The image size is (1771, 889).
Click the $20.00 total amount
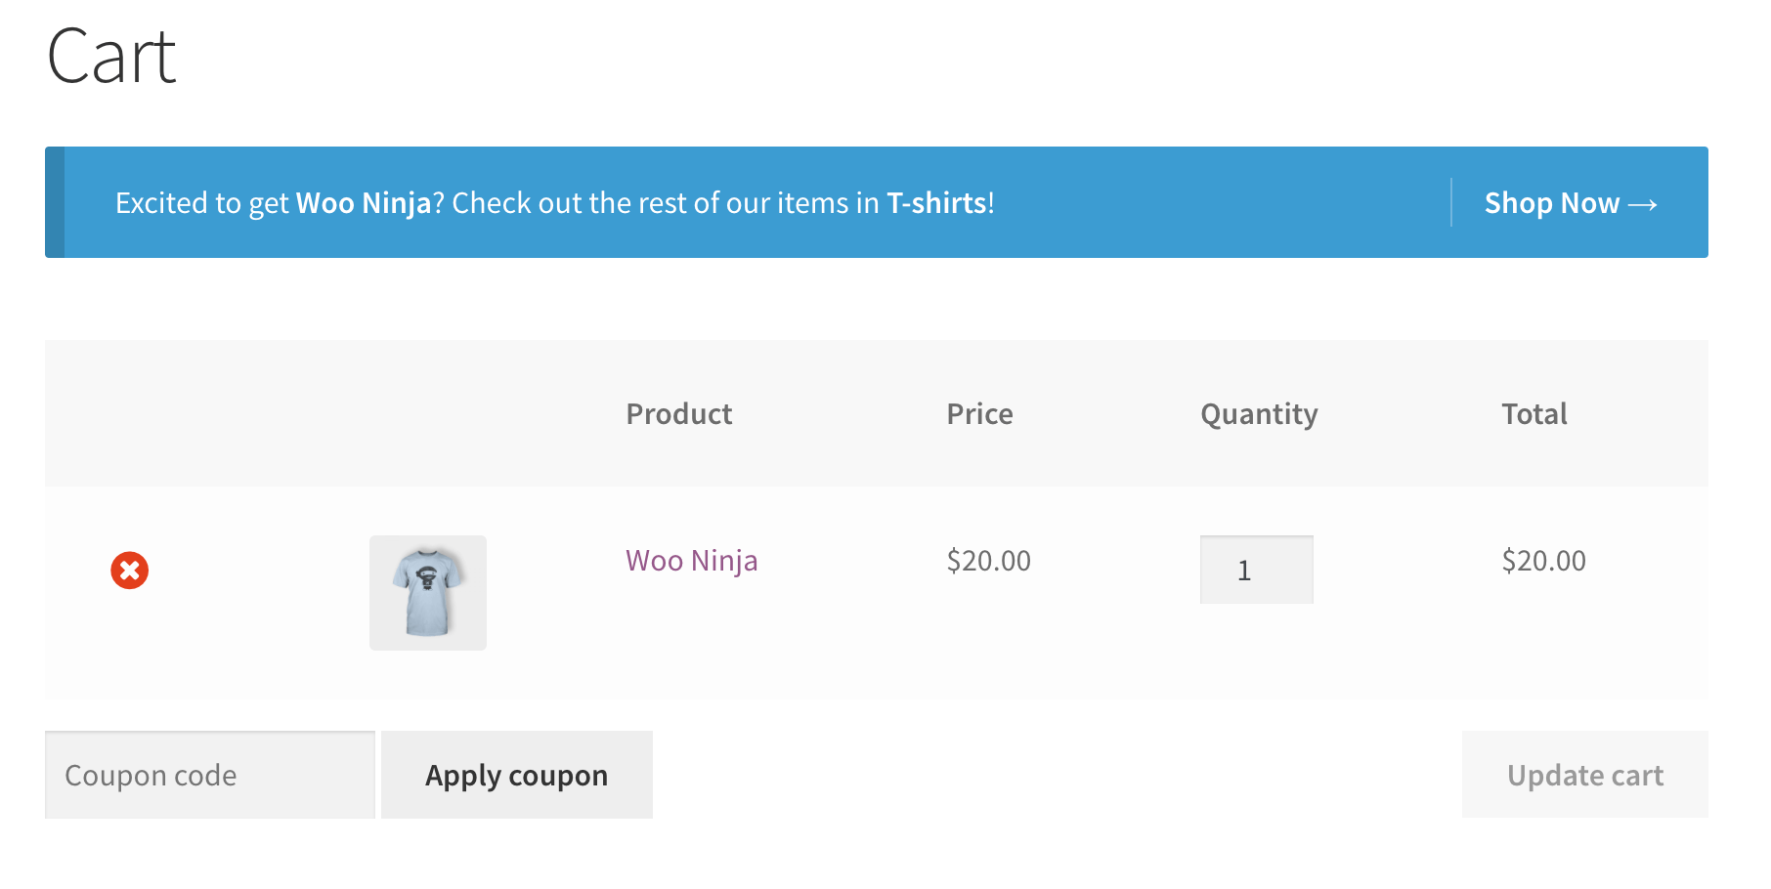[x=1543, y=561]
